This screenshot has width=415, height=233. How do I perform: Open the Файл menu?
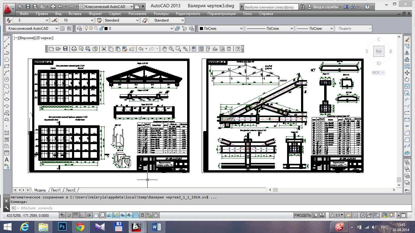[24, 14]
